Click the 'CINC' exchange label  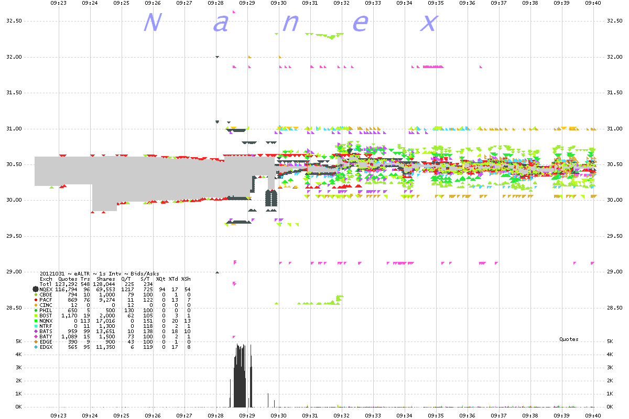click(x=46, y=305)
